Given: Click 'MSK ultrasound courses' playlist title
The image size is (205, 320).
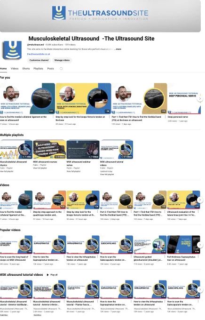Looking at the screenshot, I should pos(45,162).
